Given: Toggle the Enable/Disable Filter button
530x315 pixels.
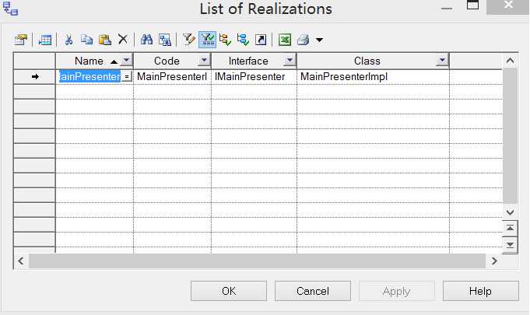Looking at the screenshot, I should tap(207, 39).
